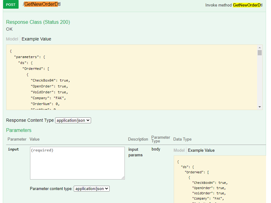The image size is (271, 203).
Task: Click the "input params" description text
Action: coord(135,152)
